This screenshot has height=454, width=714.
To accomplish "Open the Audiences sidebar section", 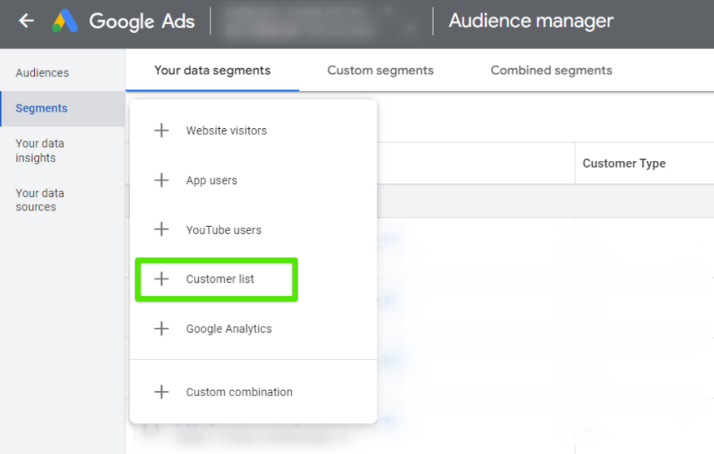I will [x=43, y=73].
